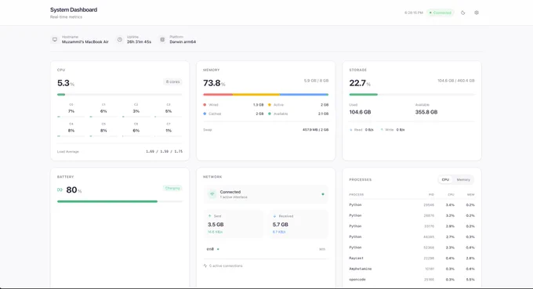Click the Load Average values
The width and height of the screenshot is (533, 289).
pos(164,151)
